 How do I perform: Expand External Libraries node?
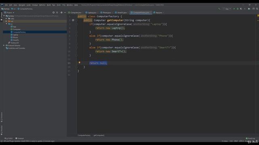(x=4, y=46)
